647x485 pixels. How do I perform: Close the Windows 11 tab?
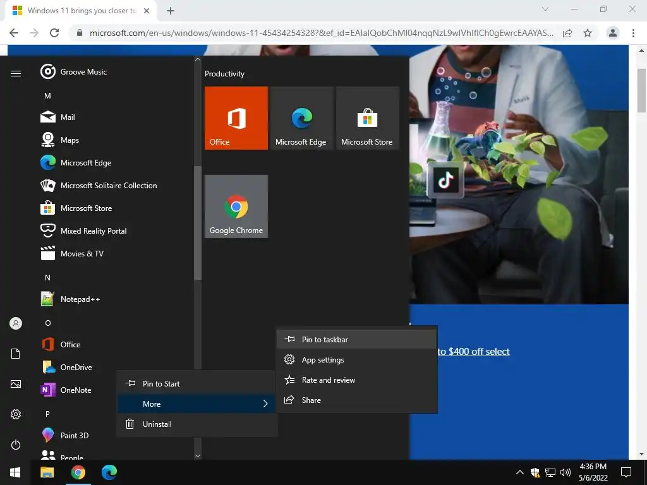tap(147, 11)
